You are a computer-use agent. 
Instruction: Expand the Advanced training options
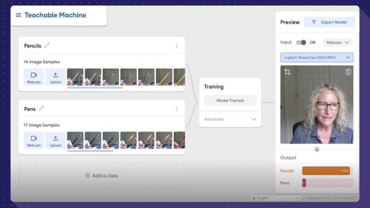[x=230, y=119]
